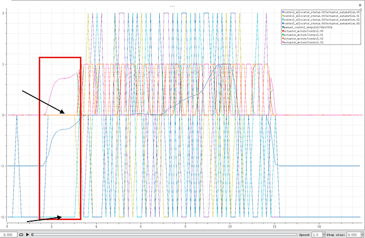Toggle actuator_motors/control.01 legend entry
365x238 pixels.
(303, 35)
